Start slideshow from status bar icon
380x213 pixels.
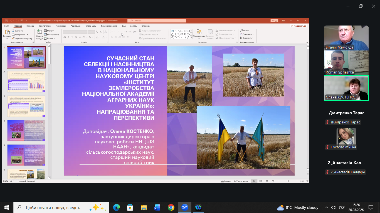[273, 181]
